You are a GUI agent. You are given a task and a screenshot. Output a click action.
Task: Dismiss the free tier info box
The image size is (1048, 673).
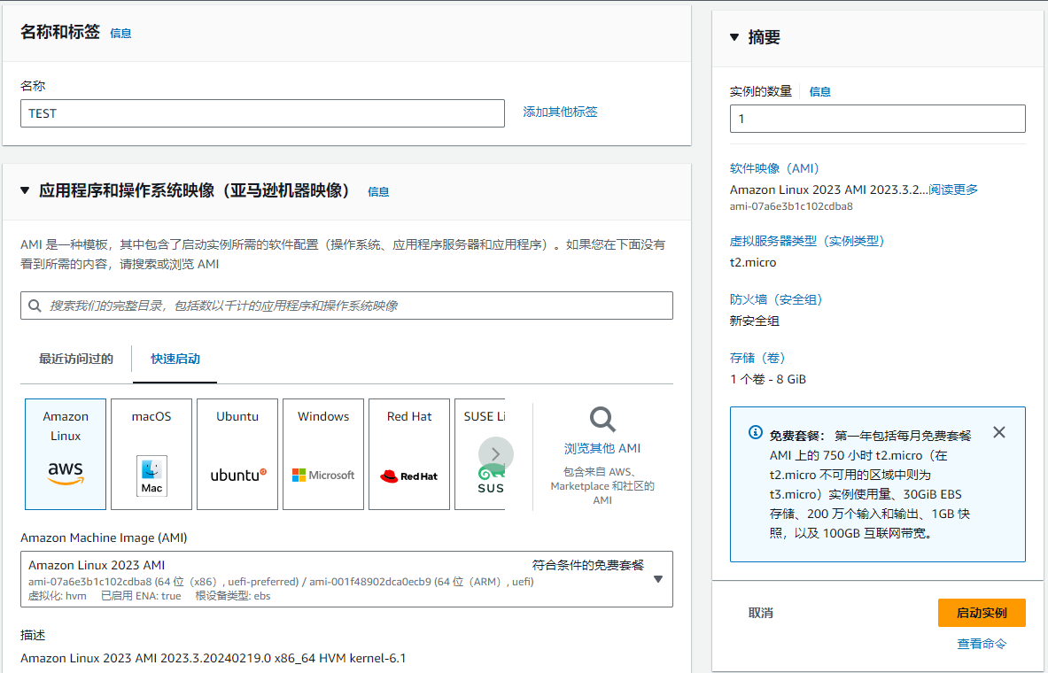(x=999, y=432)
